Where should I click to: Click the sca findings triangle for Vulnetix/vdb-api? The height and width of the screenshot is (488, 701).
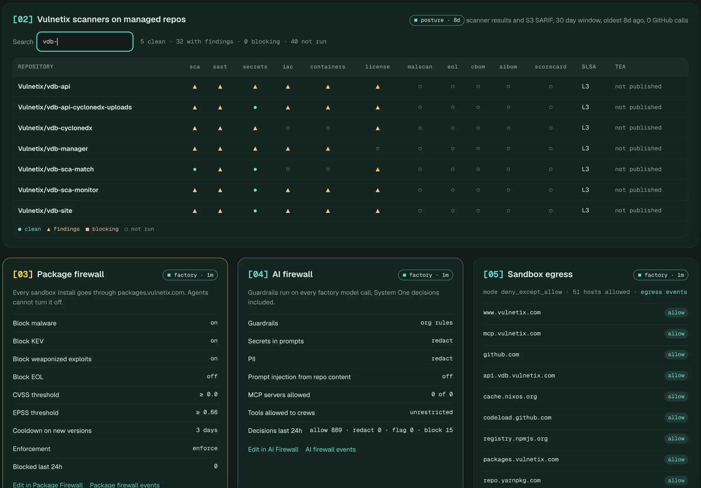[195, 87]
